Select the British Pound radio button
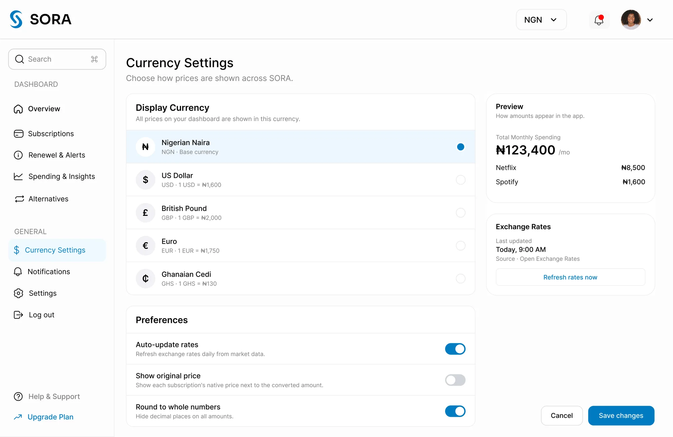 461,212
